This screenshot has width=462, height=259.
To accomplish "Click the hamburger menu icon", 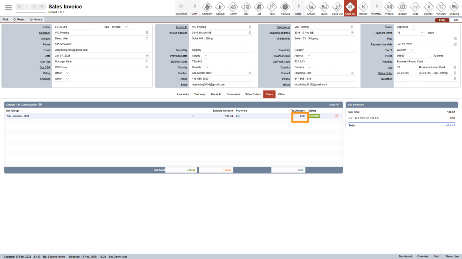I will point(9,8).
